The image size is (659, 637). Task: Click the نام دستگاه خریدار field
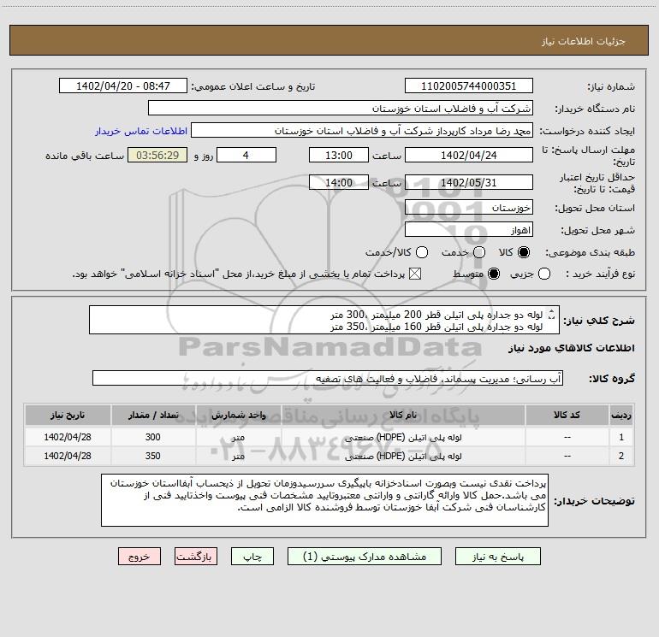click(341, 108)
